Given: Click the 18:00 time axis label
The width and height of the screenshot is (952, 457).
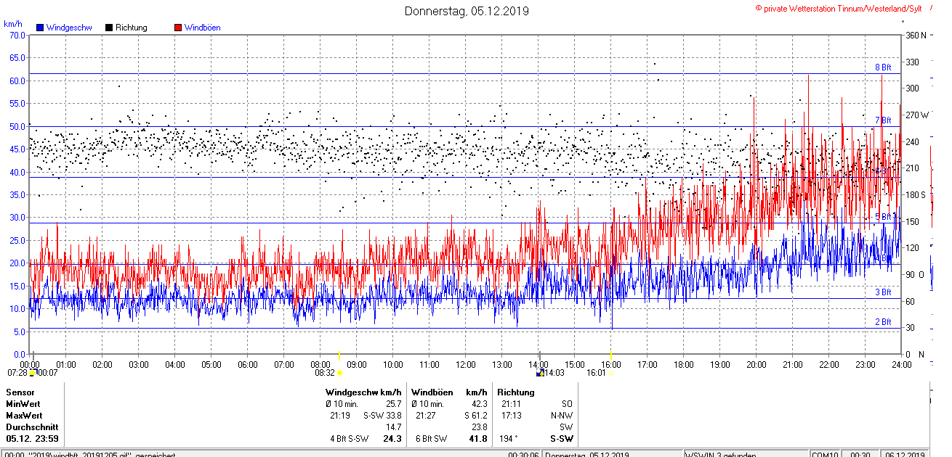Looking at the screenshot, I should (684, 365).
